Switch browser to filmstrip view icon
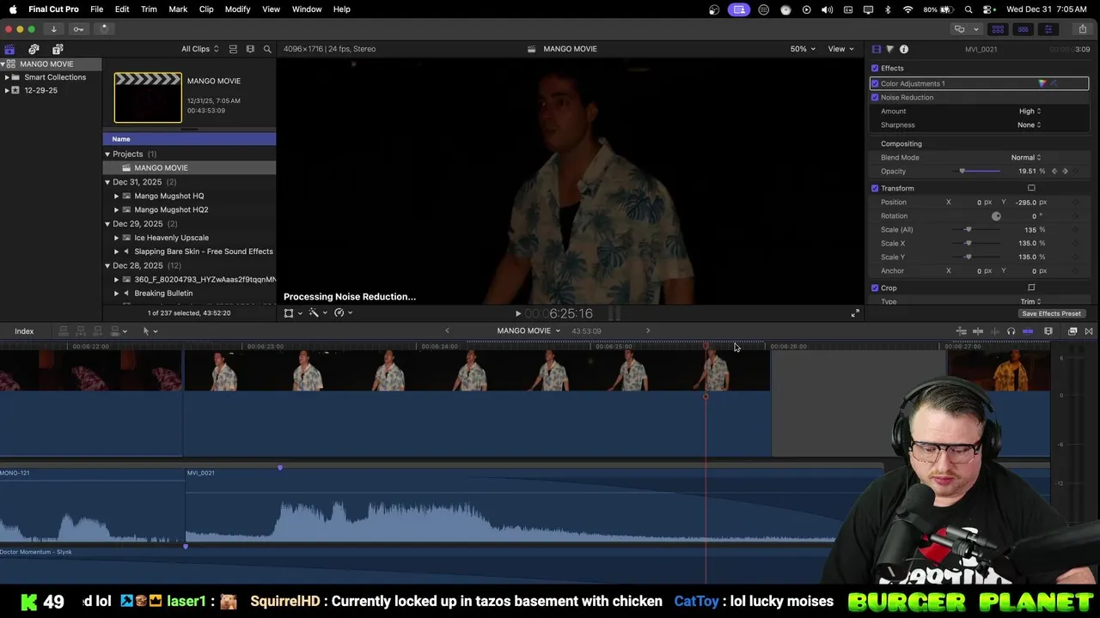 tap(250, 49)
